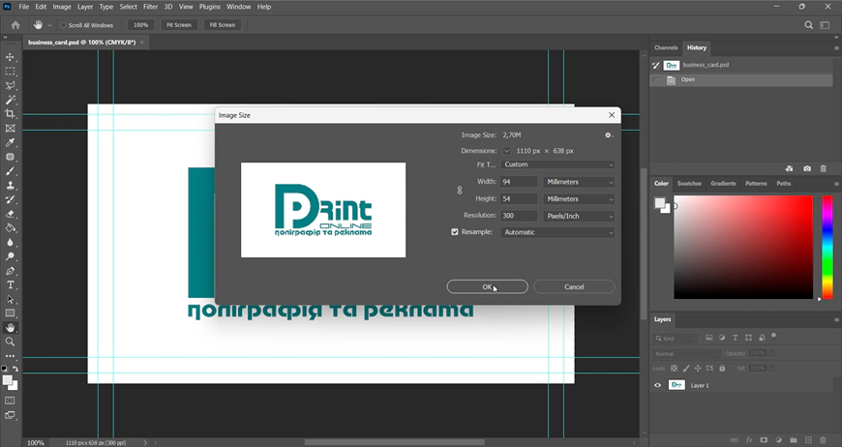Screen dimensions: 842x447
Task: Open layer Kind filter dropdown
Action: (x=676, y=338)
